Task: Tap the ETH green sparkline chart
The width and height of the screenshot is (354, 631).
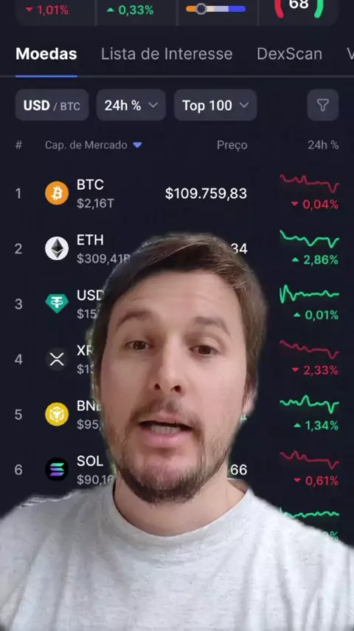Action: 310,239
